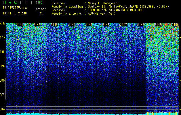
Task: Click the Receiving Location label
Action: (x=67, y=7)
